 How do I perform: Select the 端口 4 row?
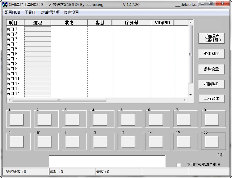97,44
